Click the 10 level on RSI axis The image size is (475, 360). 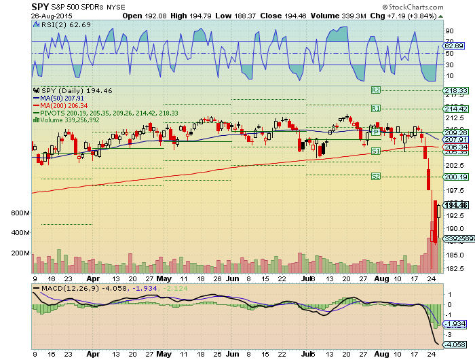pos(450,76)
